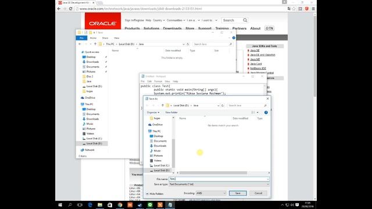This screenshot has height=209, width=372.
Task: Click bookmark star icon in browser
Action: pyautogui.click(x=294, y=9)
